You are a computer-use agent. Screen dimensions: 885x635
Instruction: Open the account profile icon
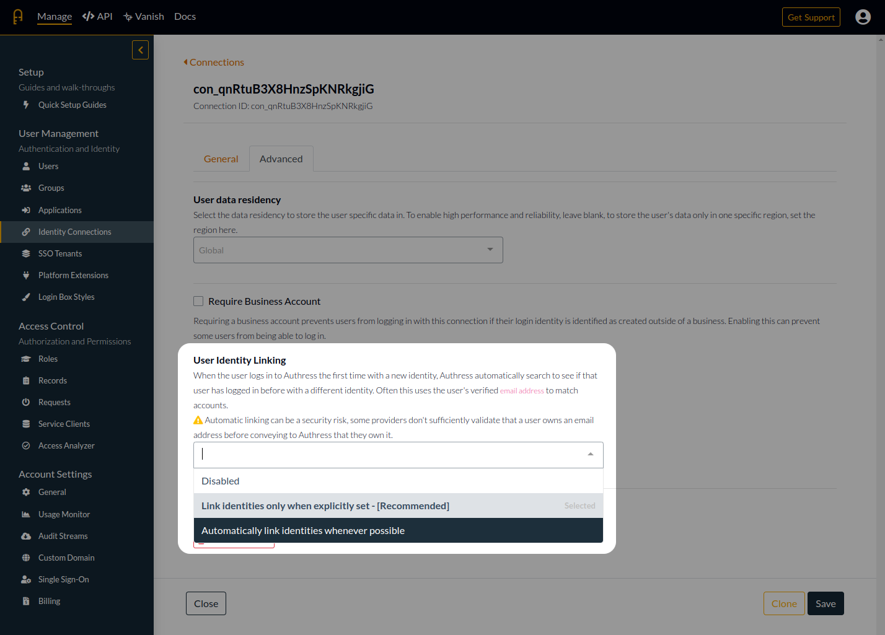pos(863,17)
